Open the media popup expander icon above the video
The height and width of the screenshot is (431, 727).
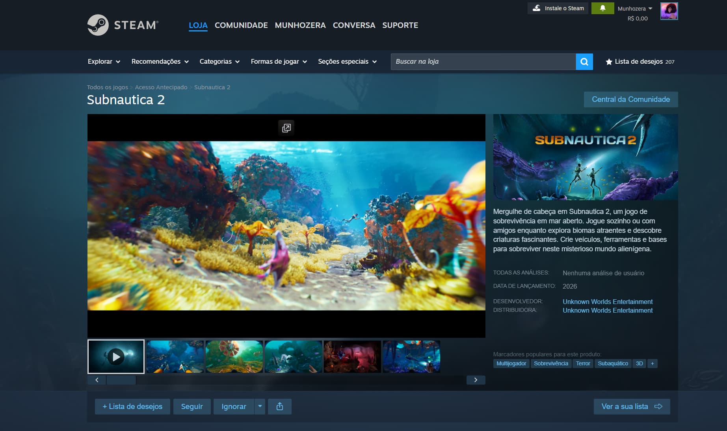pos(286,128)
